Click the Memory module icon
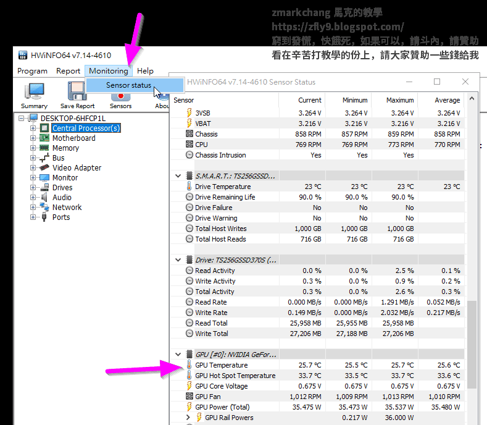This screenshot has width=487, height=425. (x=44, y=148)
